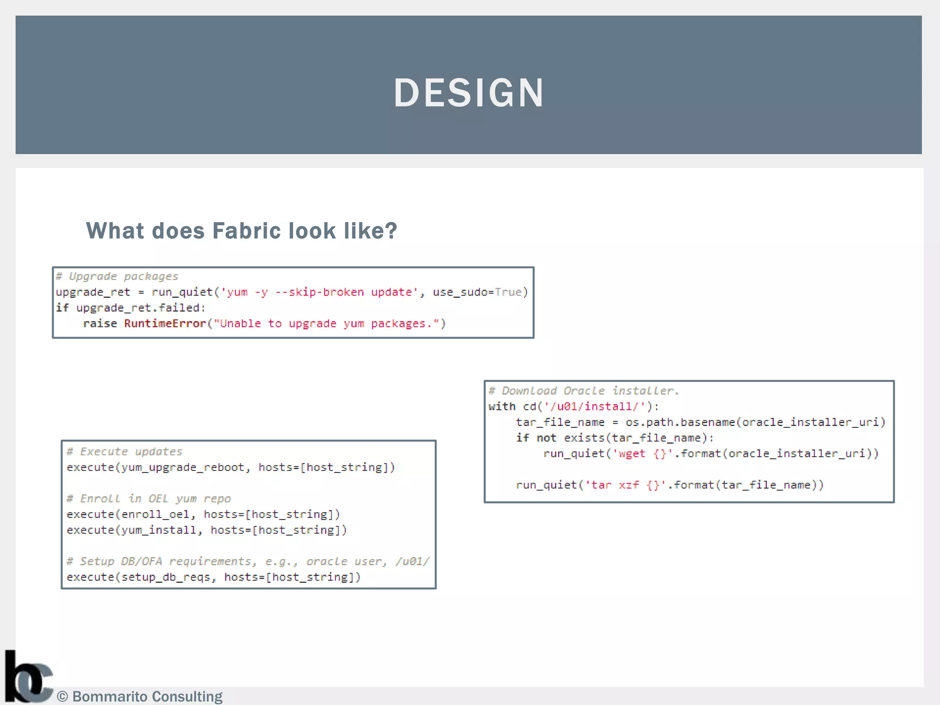Select the 'What does Fabric look like?' heading
The width and height of the screenshot is (940, 705).
point(241,230)
